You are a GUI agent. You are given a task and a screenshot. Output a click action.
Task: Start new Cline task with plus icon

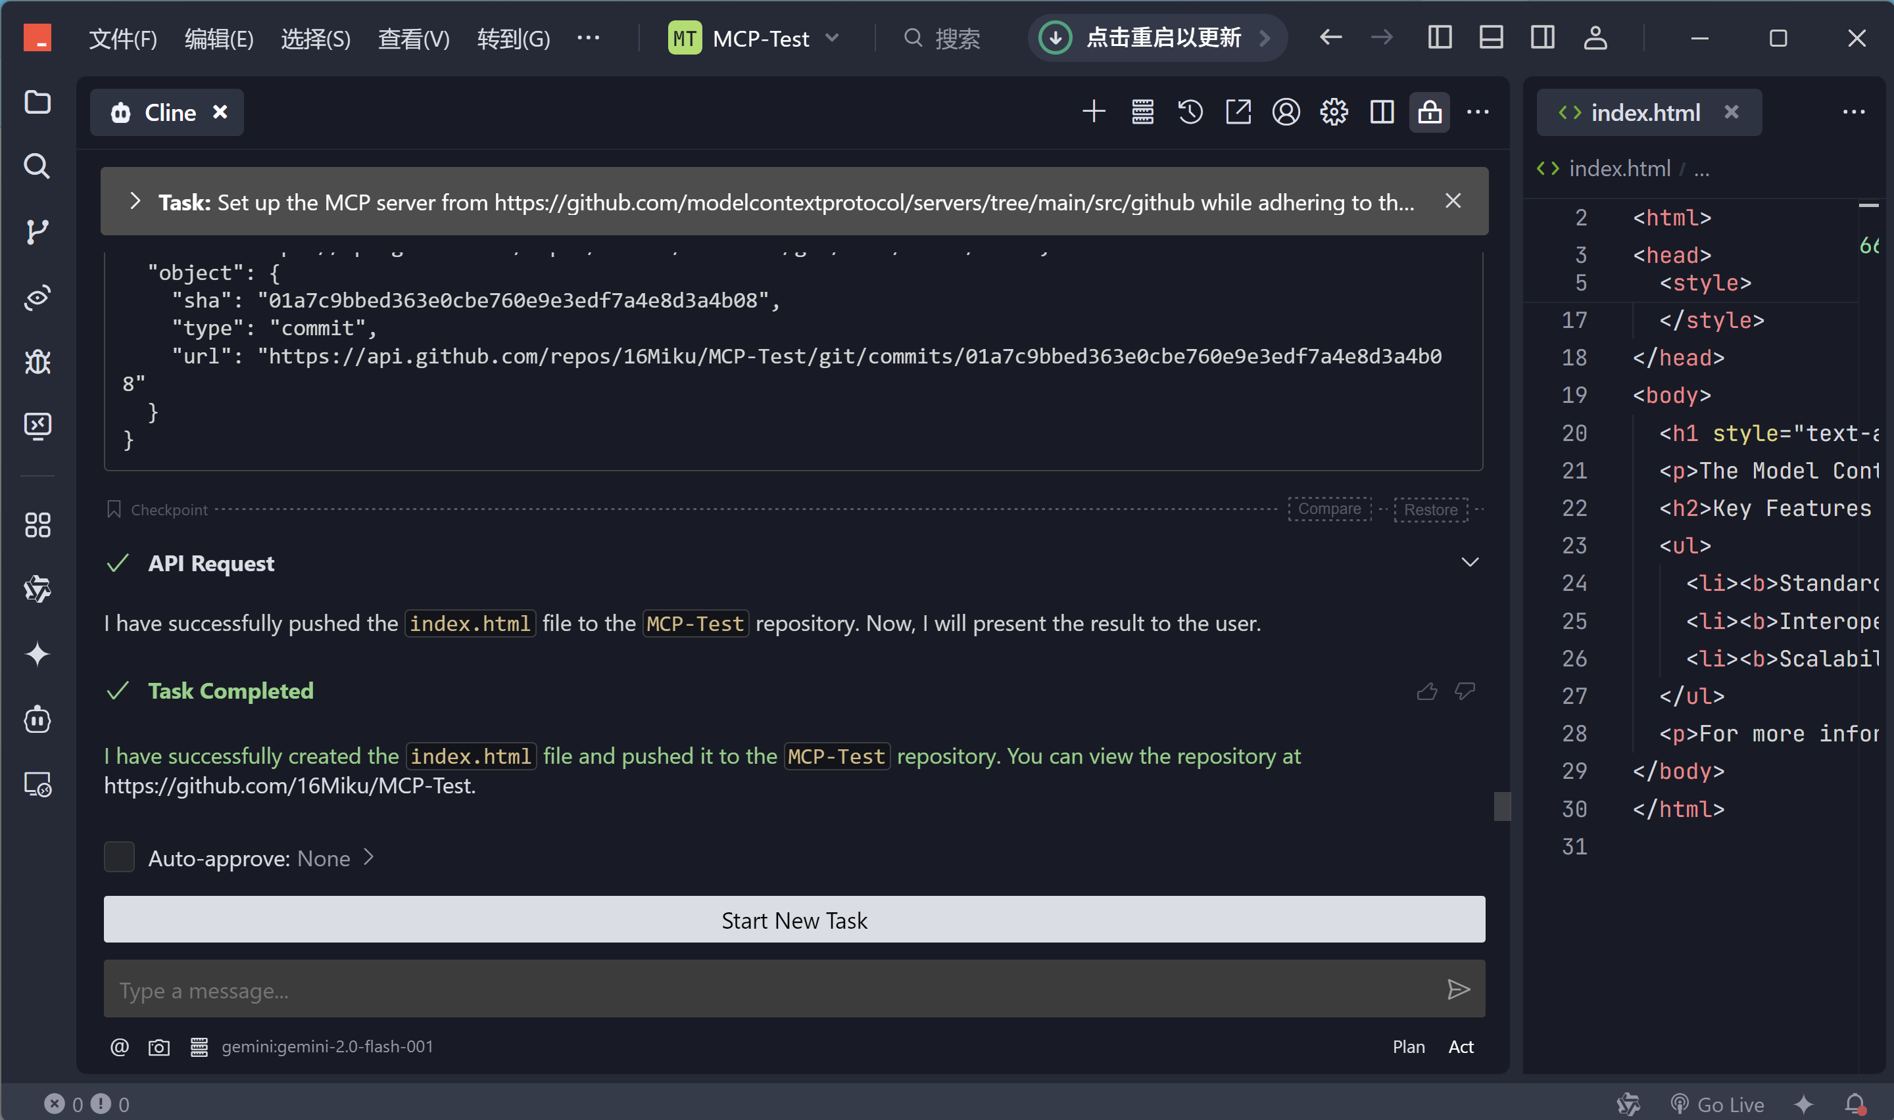[x=1093, y=112]
